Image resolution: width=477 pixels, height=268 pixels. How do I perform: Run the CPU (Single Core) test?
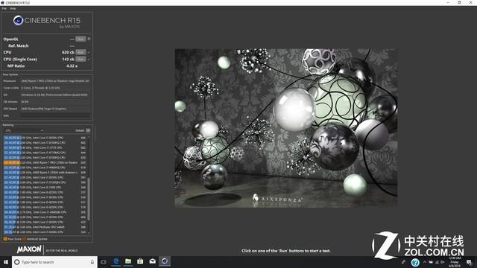coord(80,59)
